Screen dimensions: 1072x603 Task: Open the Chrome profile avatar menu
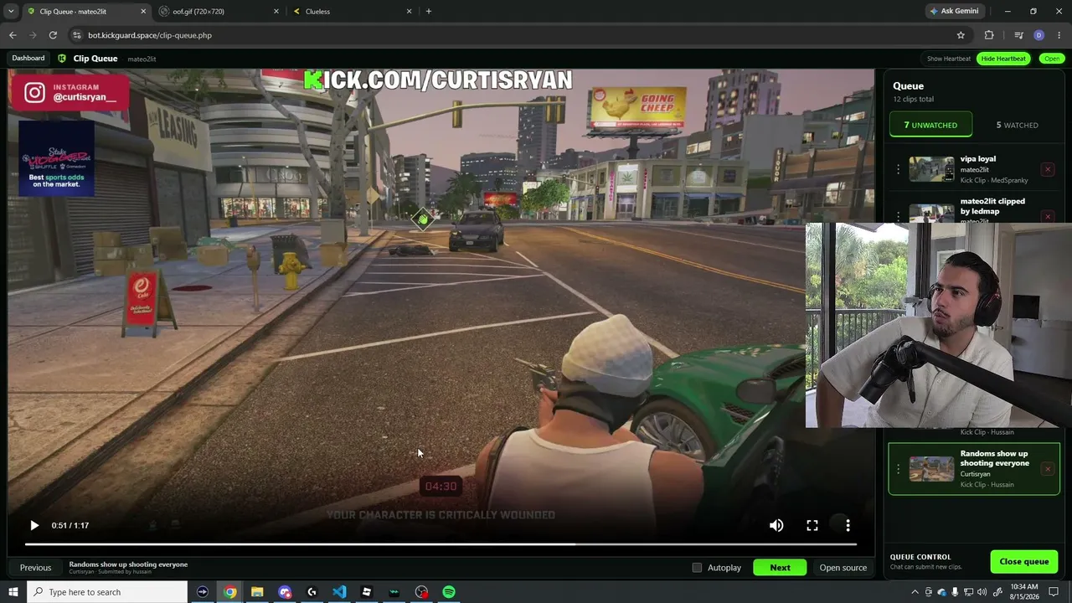coord(1039,35)
